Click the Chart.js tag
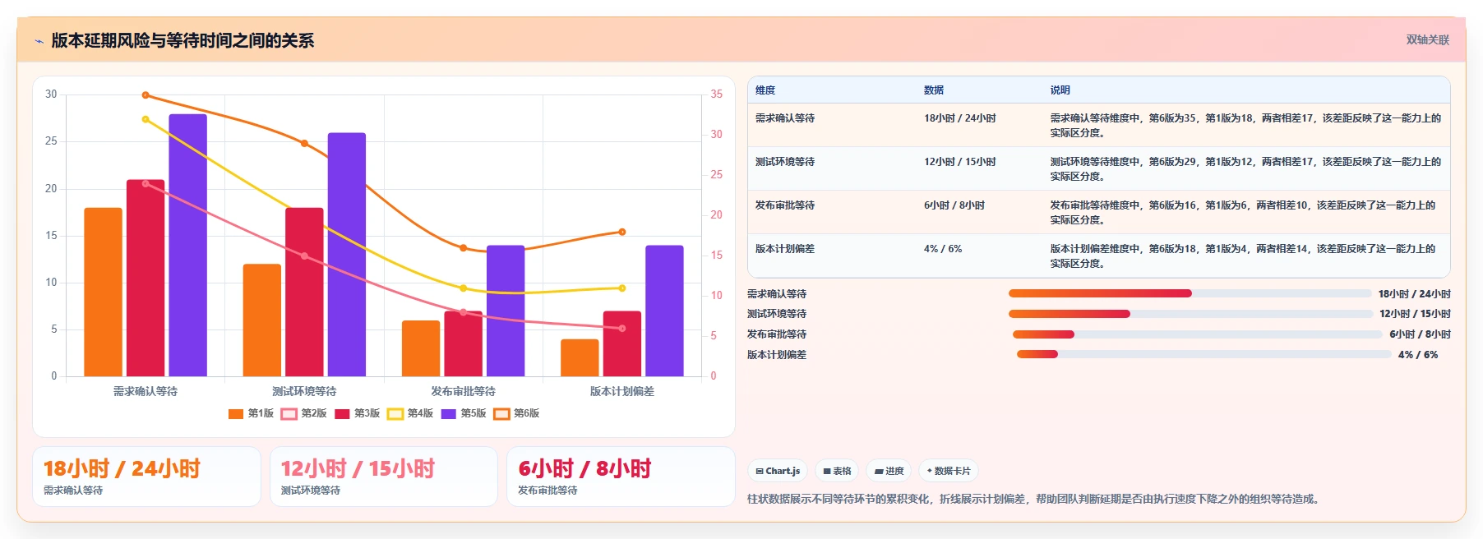 (x=778, y=471)
